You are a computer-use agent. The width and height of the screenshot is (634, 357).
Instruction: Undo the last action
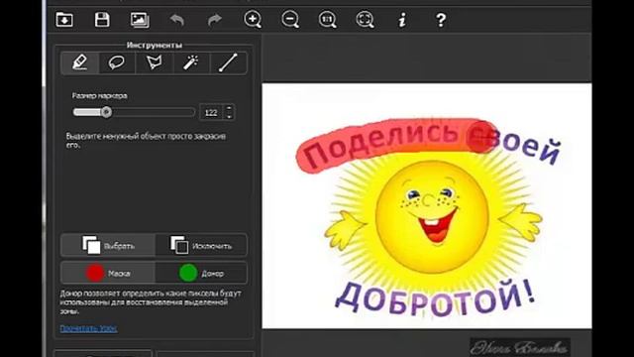coord(177,20)
